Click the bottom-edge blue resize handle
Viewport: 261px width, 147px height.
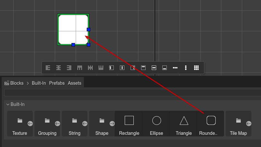click(73, 45)
